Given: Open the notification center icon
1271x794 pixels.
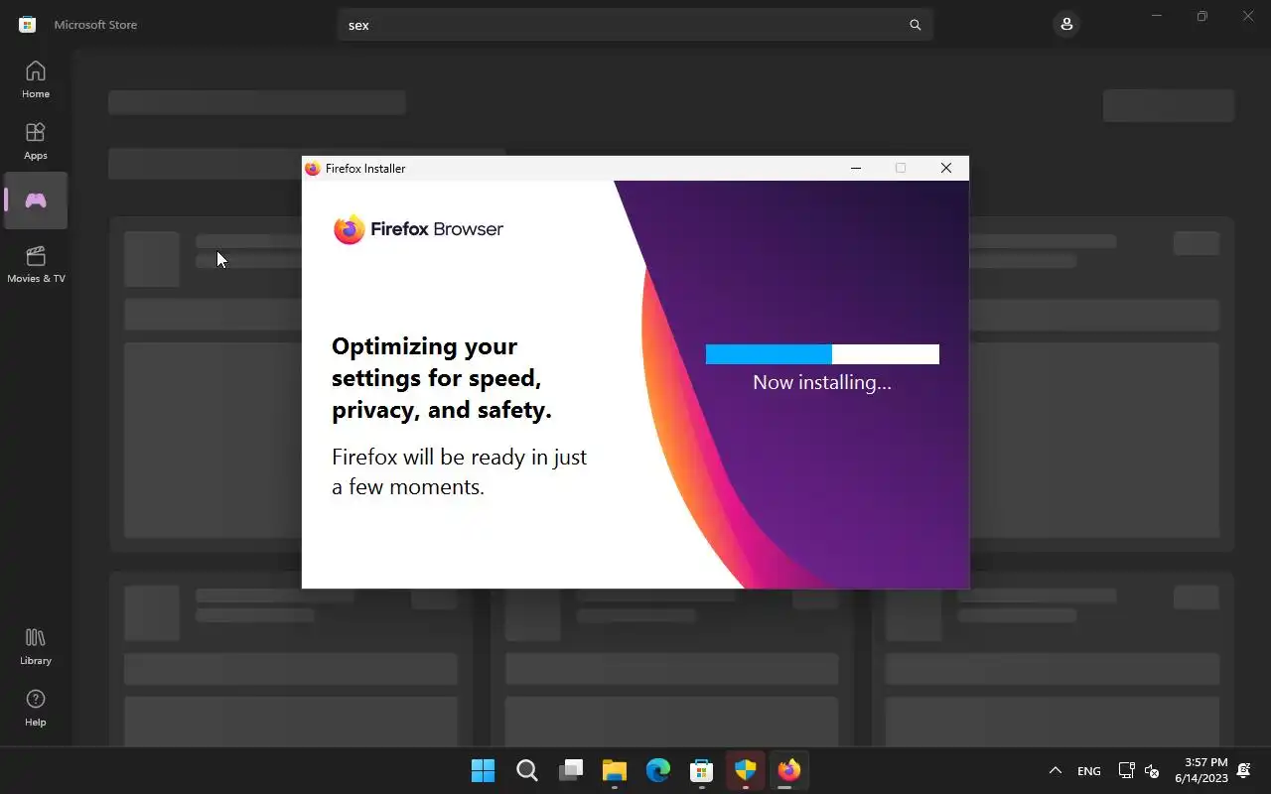Looking at the screenshot, I should (x=1244, y=770).
